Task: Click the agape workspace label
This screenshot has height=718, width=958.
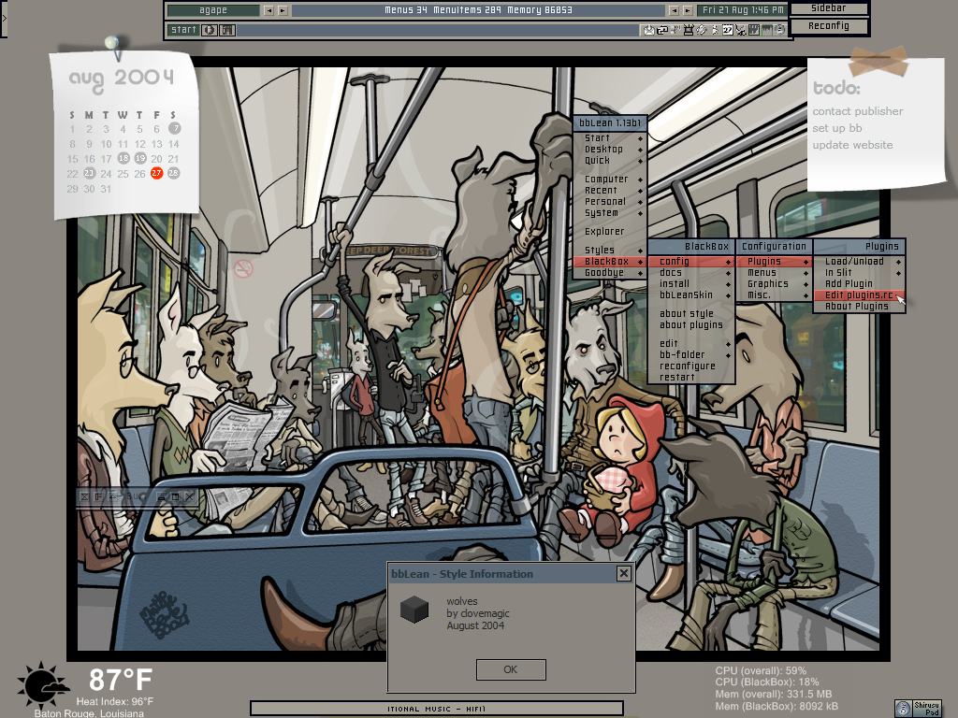Action: 213,10
